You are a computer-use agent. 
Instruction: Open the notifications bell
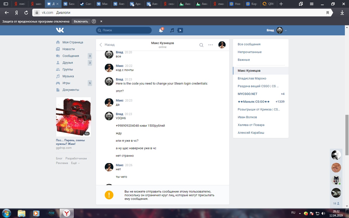click(x=161, y=30)
